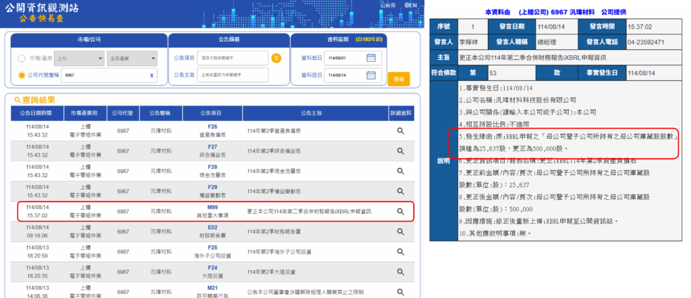Open calendar picker for 資料起日

pyautogui.click(x=370, y=58)
